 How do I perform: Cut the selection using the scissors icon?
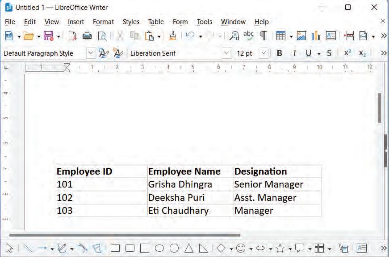(120, 36)
